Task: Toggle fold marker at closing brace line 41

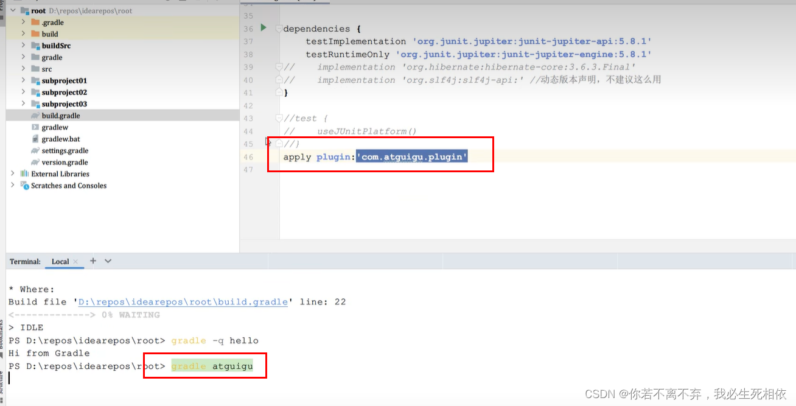Action: 279,93
